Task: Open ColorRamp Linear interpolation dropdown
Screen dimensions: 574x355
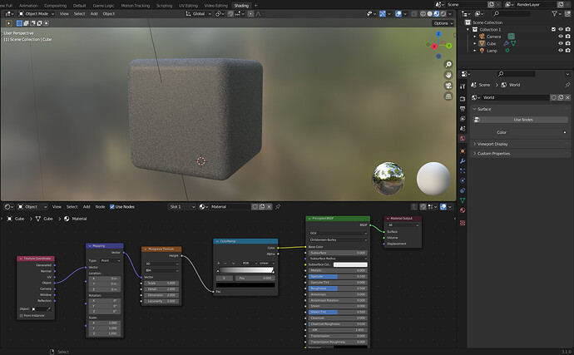Action: point(266,264)
